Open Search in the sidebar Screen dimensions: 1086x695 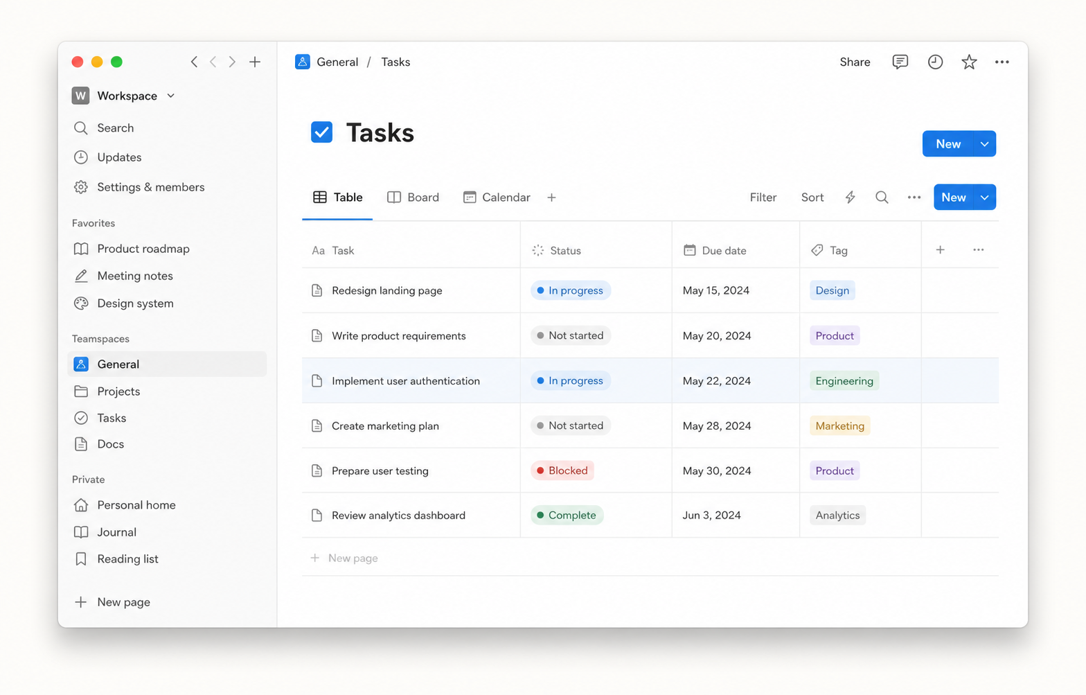(167, 128)
